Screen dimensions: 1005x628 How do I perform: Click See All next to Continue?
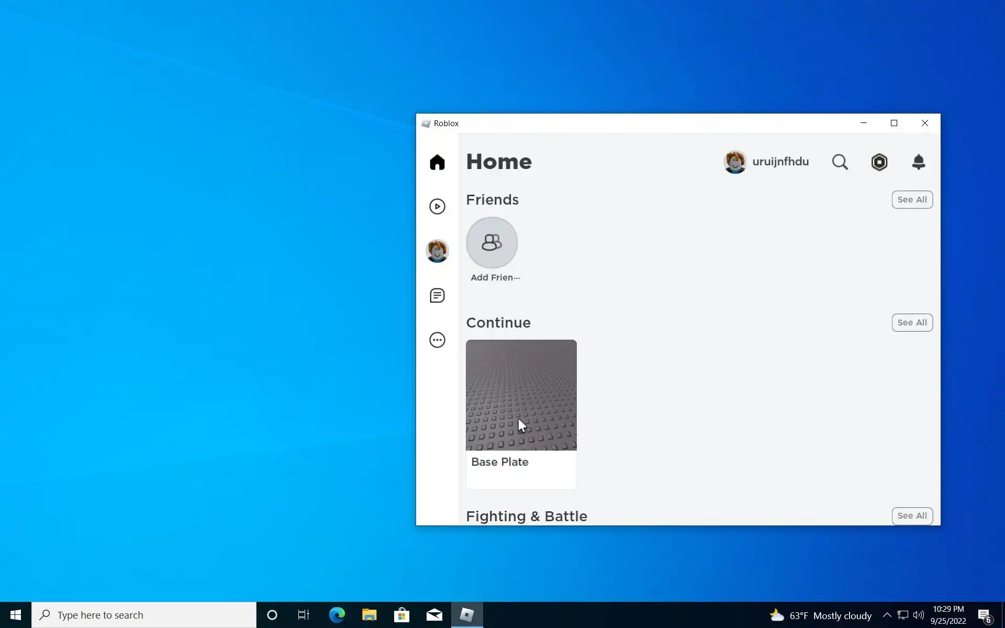[x=912, y=322]
